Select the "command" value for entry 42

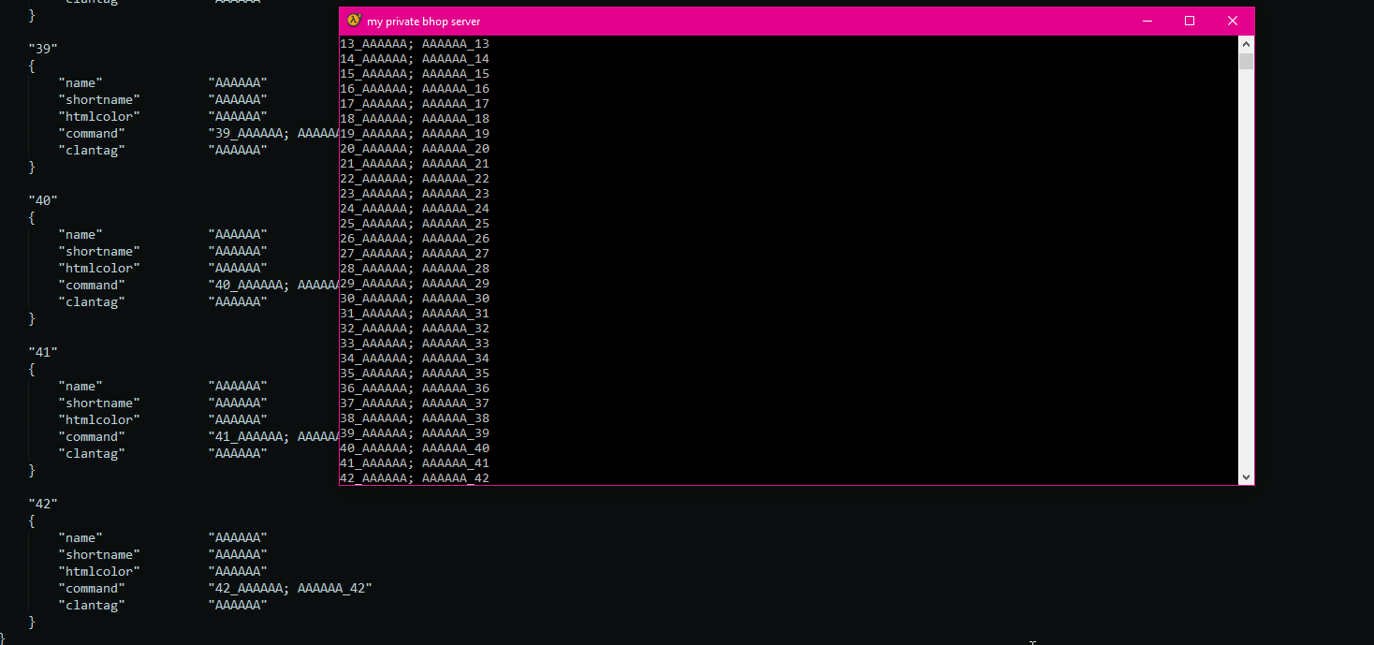pos(291,588)
